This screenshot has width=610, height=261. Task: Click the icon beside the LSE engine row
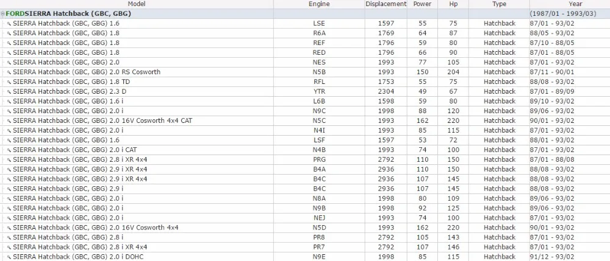[9, 24]
